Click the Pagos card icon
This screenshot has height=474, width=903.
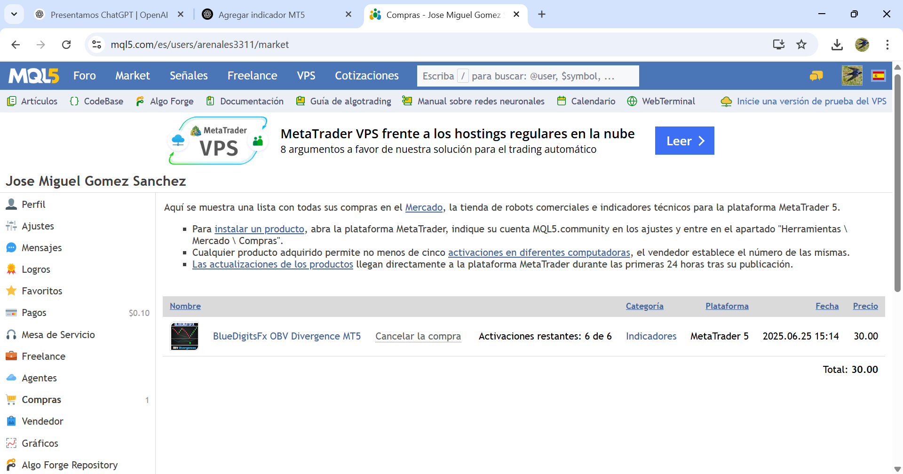(11, 313)
